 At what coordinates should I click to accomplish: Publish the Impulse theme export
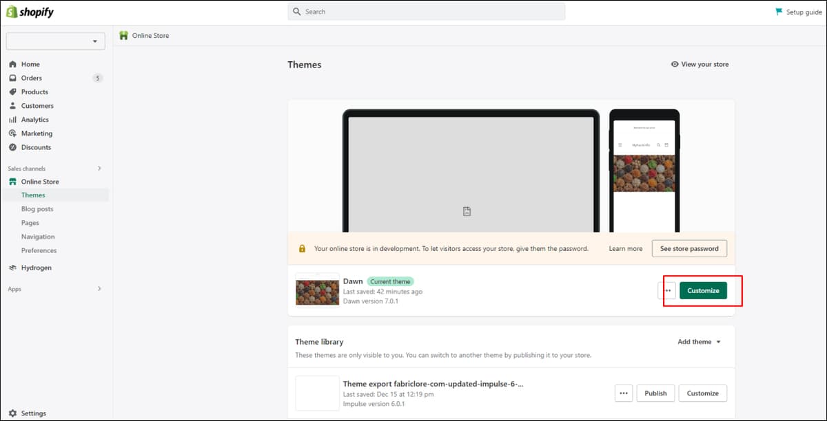(x=655, y=393)
